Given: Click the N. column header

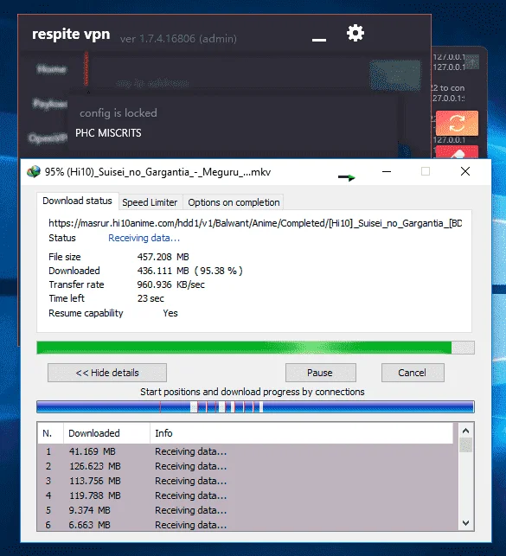Looking at the screenshot, I should (50, 433).
